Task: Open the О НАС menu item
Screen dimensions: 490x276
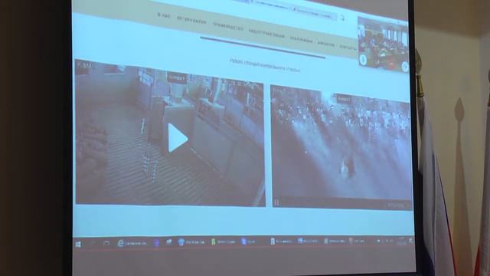Action: pyautogui.click(x=164, y=15)
